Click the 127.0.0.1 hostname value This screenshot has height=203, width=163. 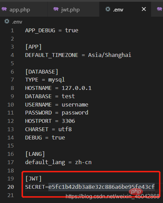click(77, 88)
